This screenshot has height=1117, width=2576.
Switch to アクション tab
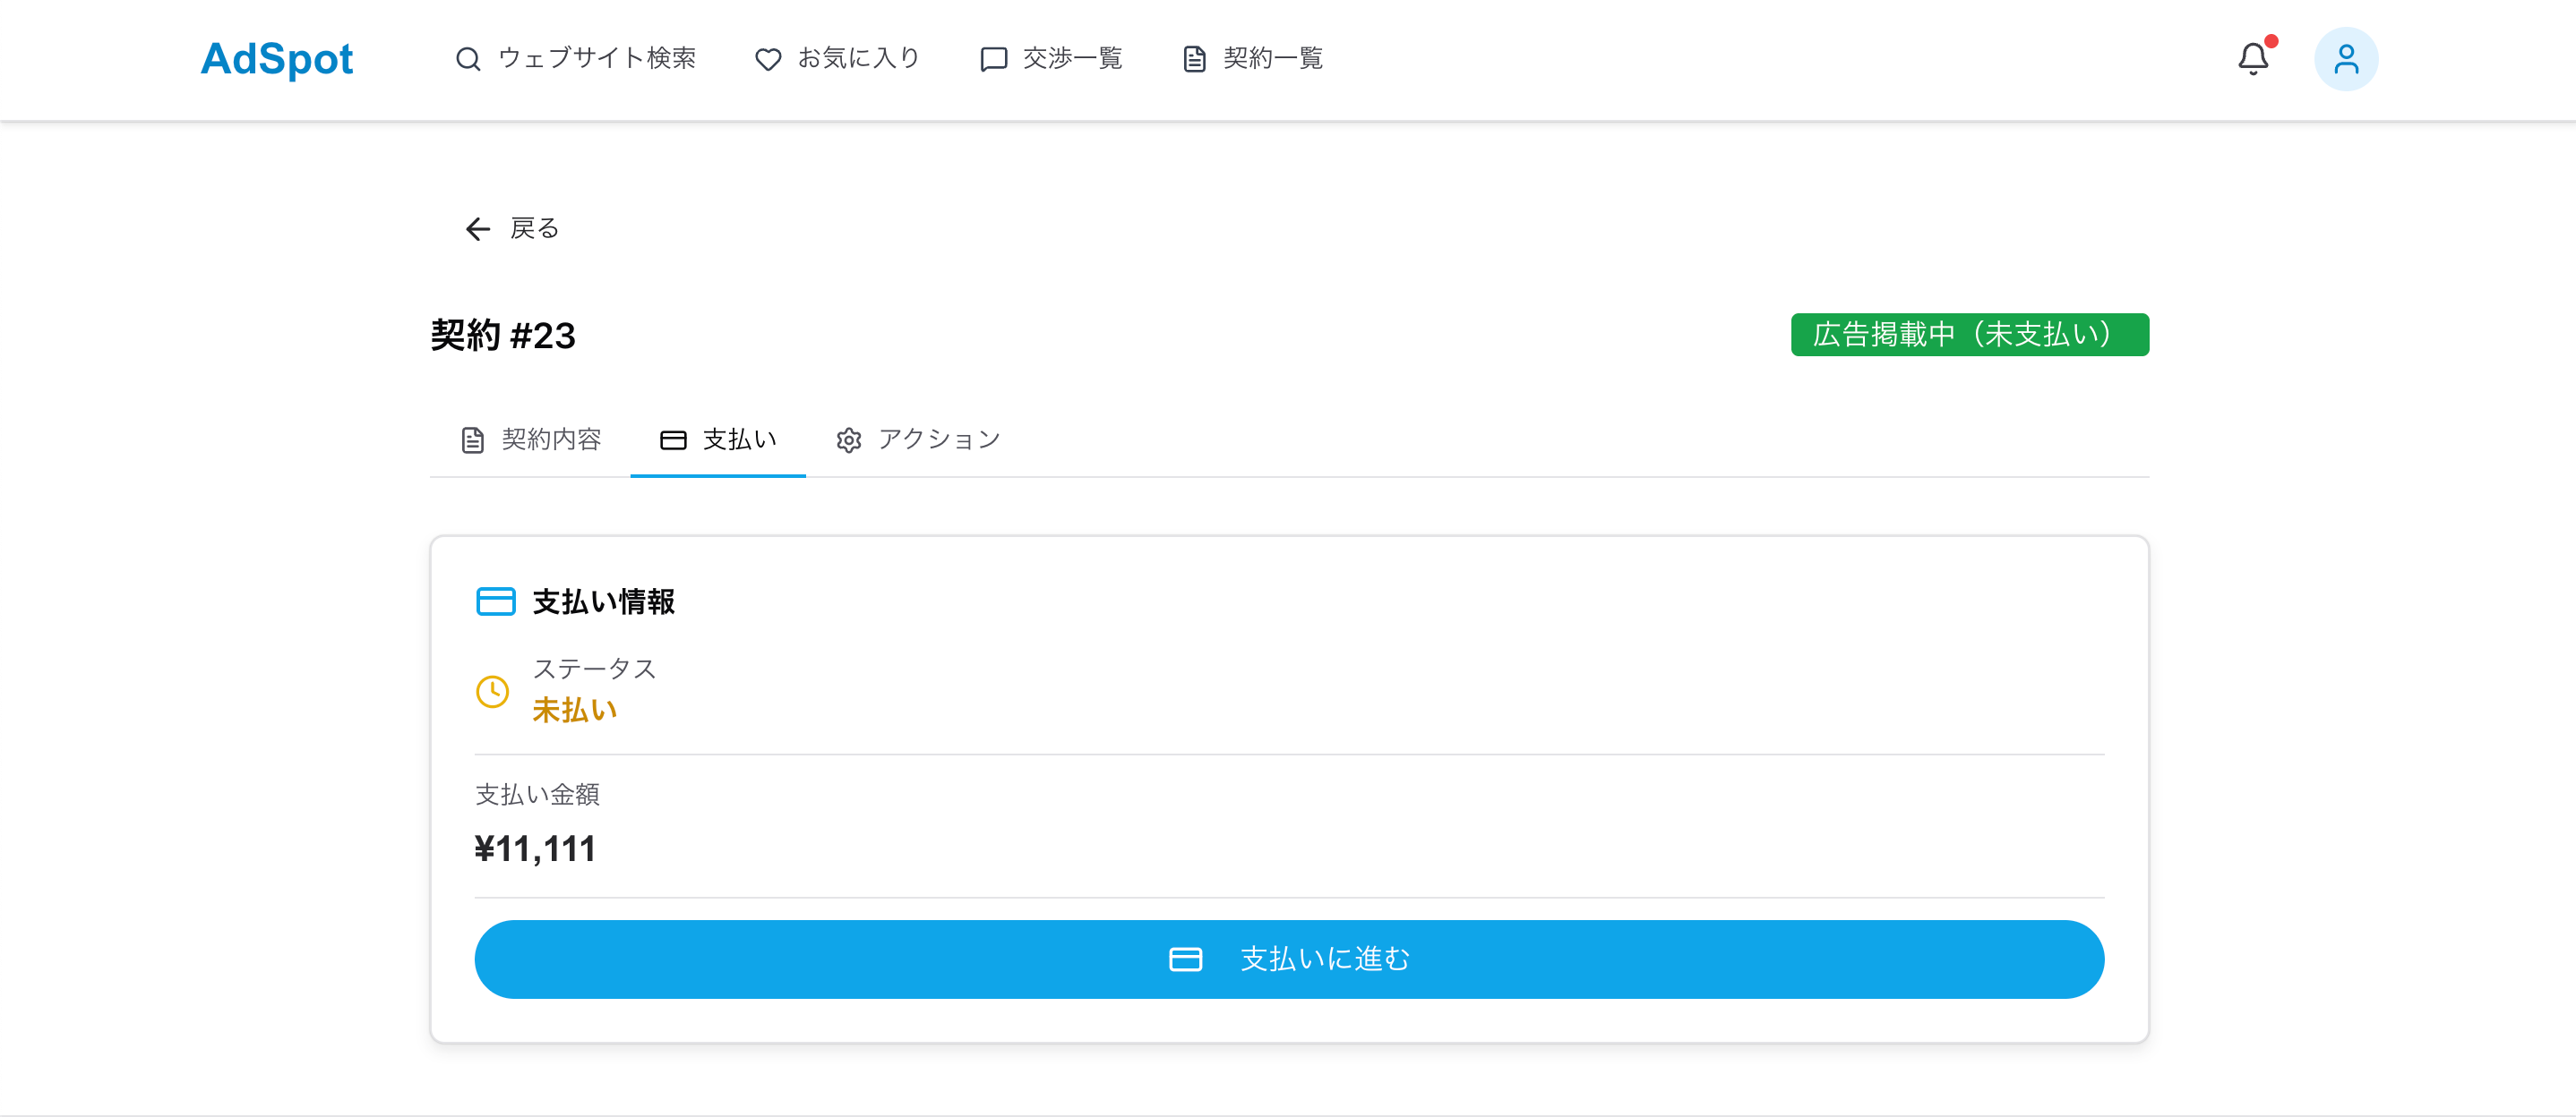pyautogui.click(x=938, y=439)
